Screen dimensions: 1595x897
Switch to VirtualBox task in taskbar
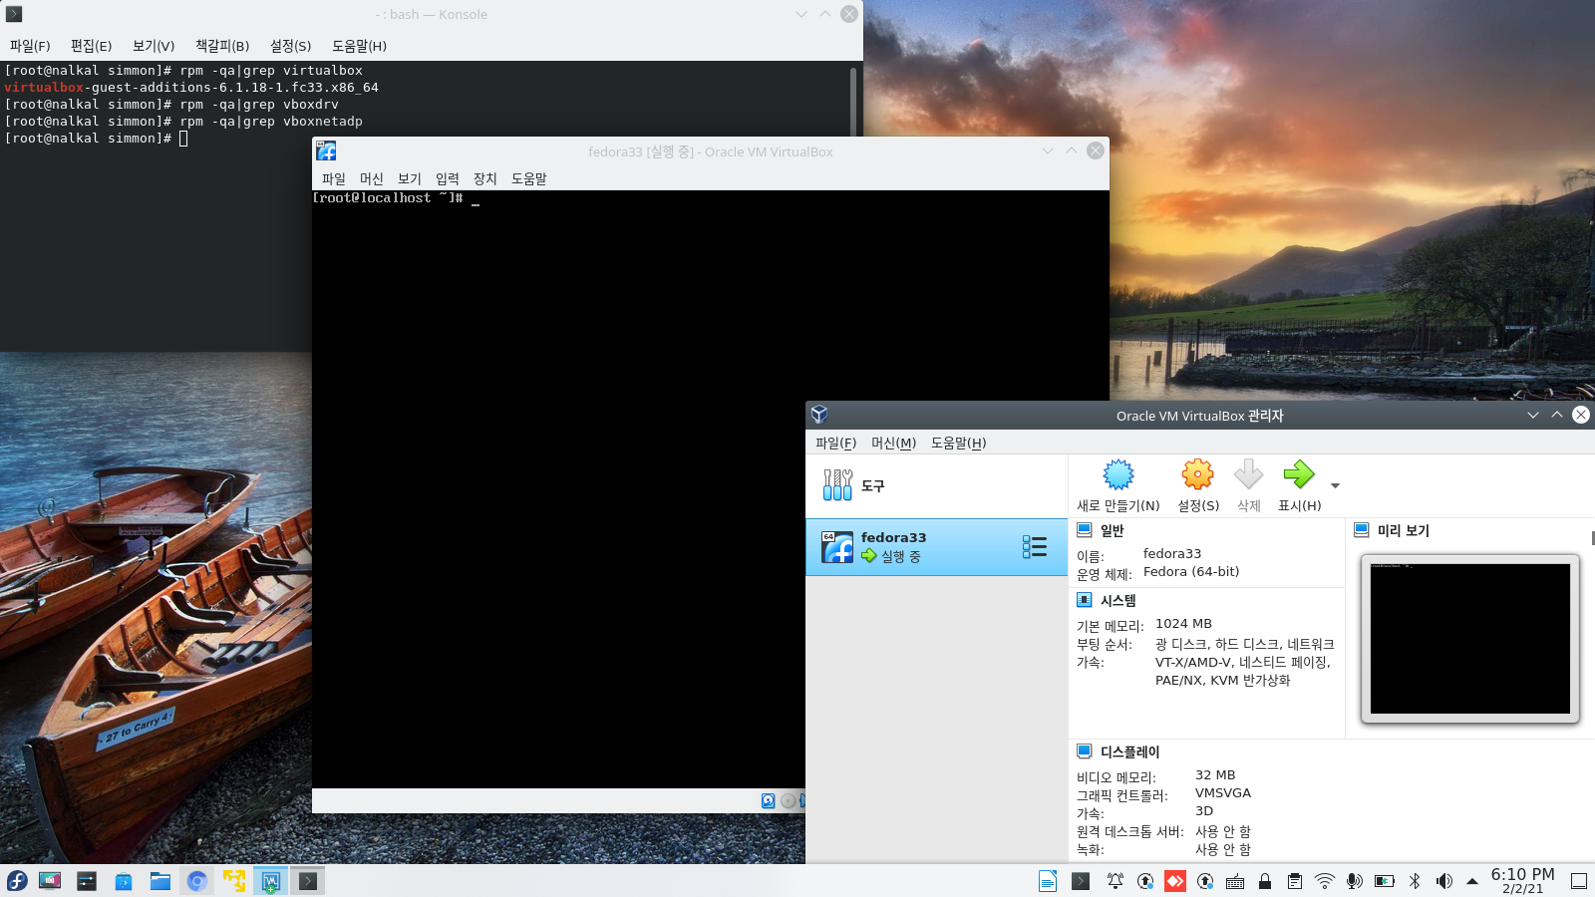point(271,881)
